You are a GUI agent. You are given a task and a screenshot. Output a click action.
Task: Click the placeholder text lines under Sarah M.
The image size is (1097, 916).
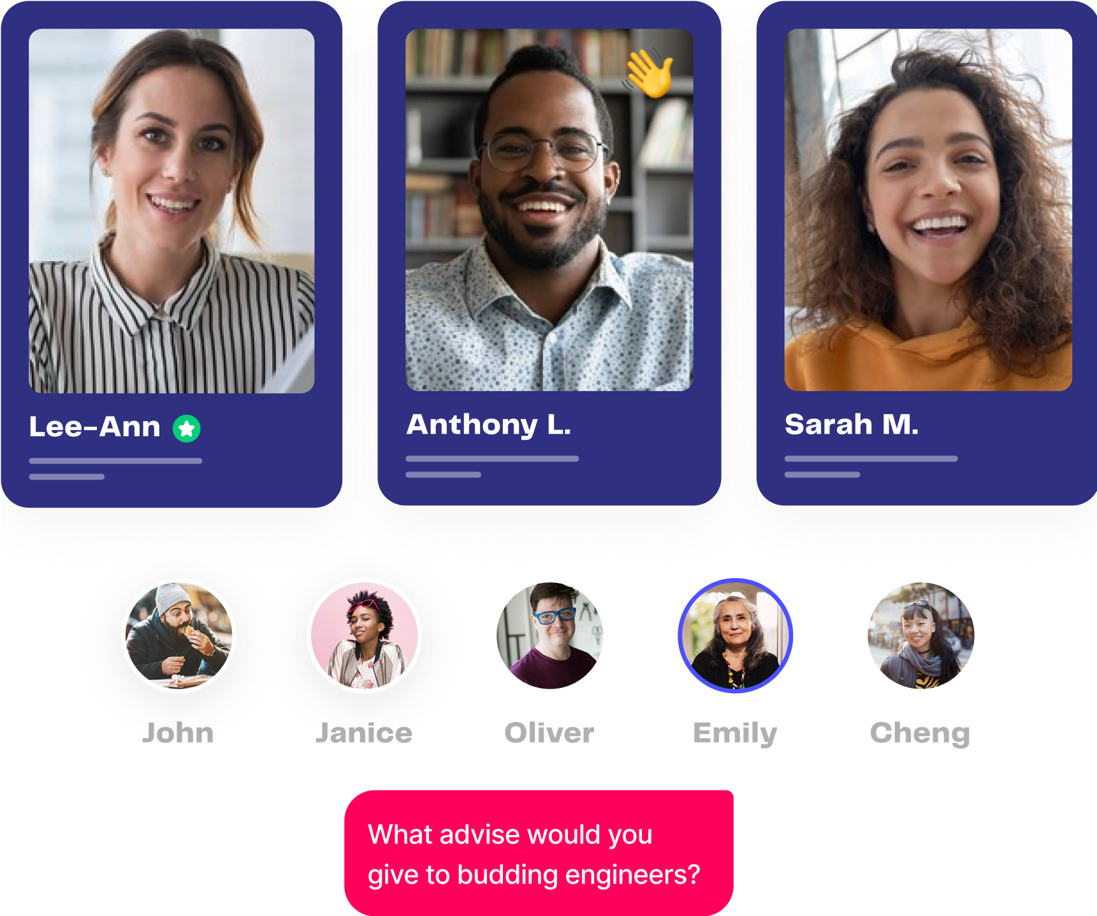[871, 467]
